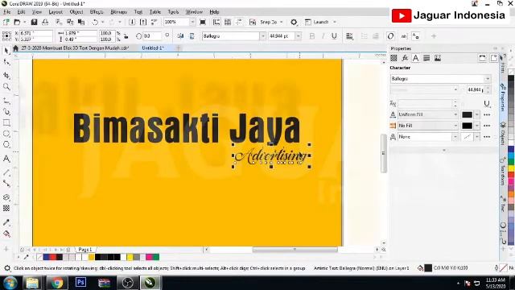The height and width of the screenshot is (290, 515).
Task: Switch to the Untitled-1 document tab
Action: [153, 48]
